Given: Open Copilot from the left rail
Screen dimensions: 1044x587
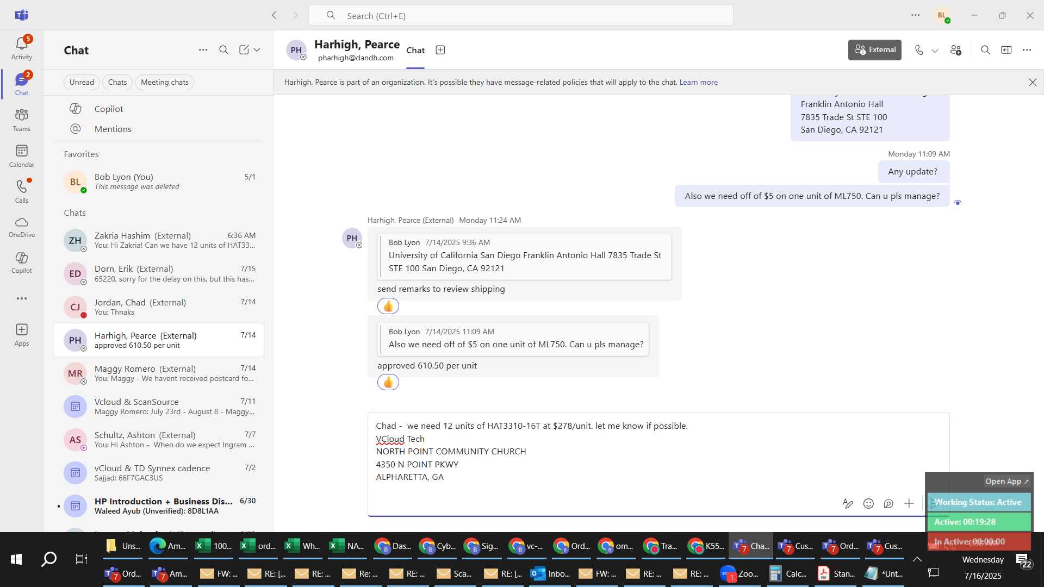Looking at the screenshot, I should (22, 263).
